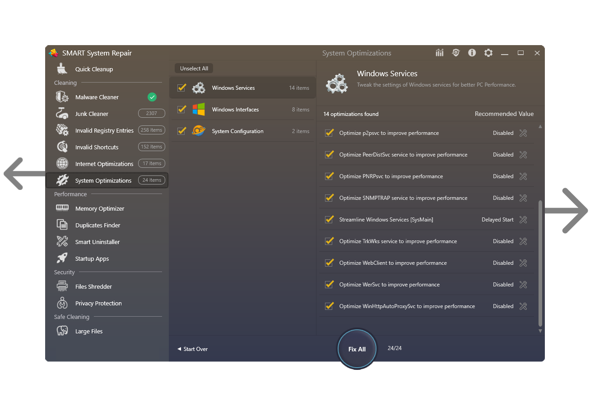Viewport: 590px width, 415px height.
Task: Click the 24/24 counter text
Action: point(395,348)
